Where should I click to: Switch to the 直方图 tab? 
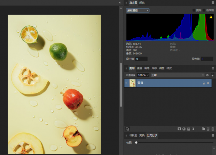tap(133, 3)
